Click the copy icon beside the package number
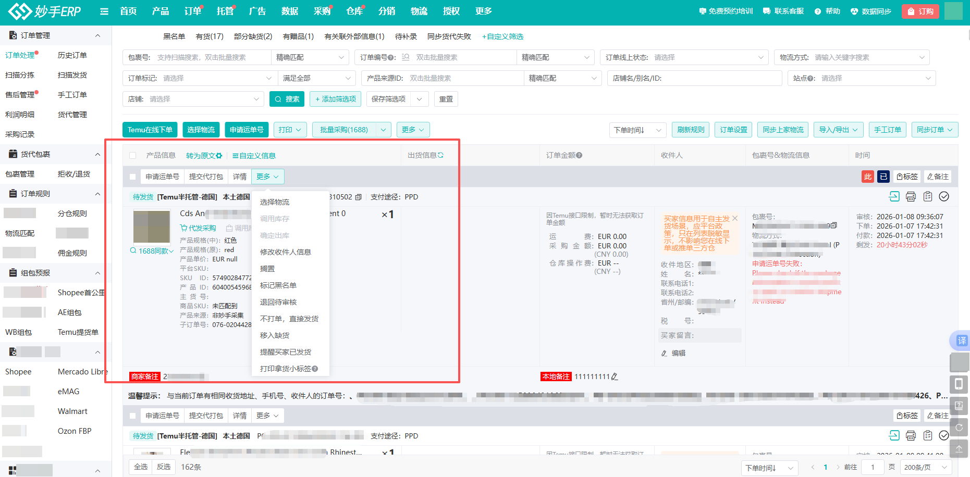This screenshot has height=477, width=970. pos(834,225)
